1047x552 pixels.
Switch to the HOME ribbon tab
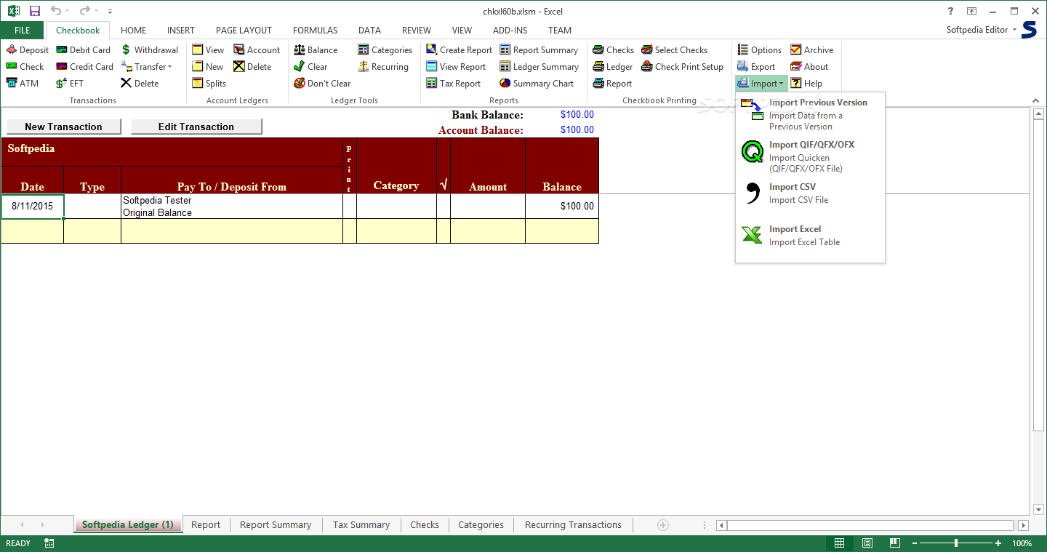(x=134, y=31)
